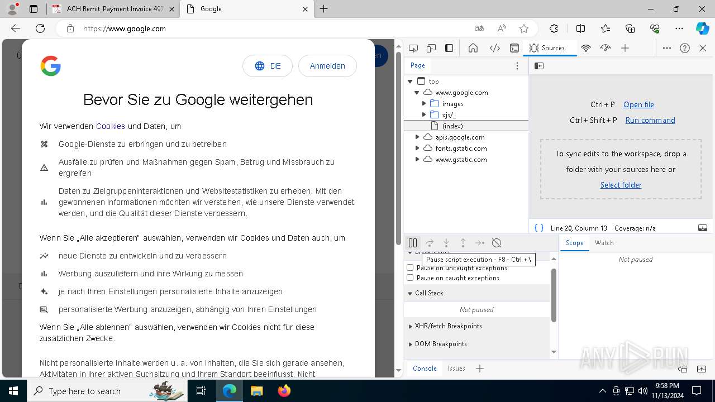
Task: Open DevTools customize ellipsis menu
Action: pyautogui.click(x=667, y=48)
